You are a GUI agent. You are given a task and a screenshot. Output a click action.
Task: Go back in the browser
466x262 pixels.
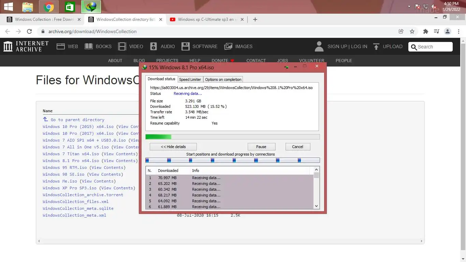(8, 31)
